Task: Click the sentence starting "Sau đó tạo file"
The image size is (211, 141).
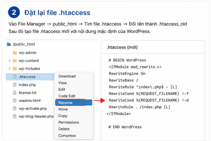Action: coord(79,31)
